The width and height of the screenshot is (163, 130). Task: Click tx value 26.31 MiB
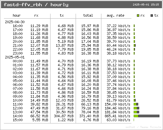tap(65, 104)
